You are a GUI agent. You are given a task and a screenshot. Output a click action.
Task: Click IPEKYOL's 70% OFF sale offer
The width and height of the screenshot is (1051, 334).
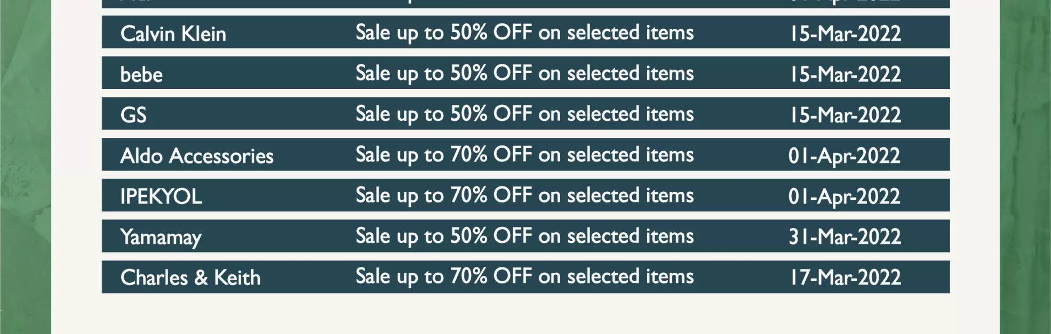[x=524, y=195]
